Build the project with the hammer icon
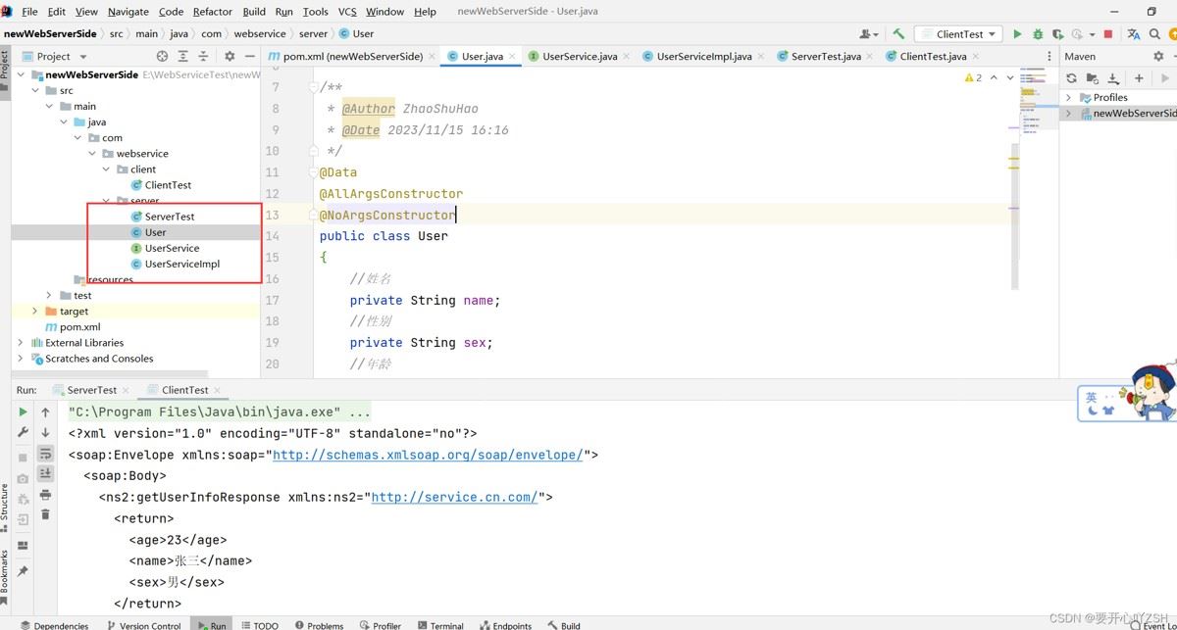This screenshot has width=1177, height=630. pyautogui.click(x=898, y=34)
